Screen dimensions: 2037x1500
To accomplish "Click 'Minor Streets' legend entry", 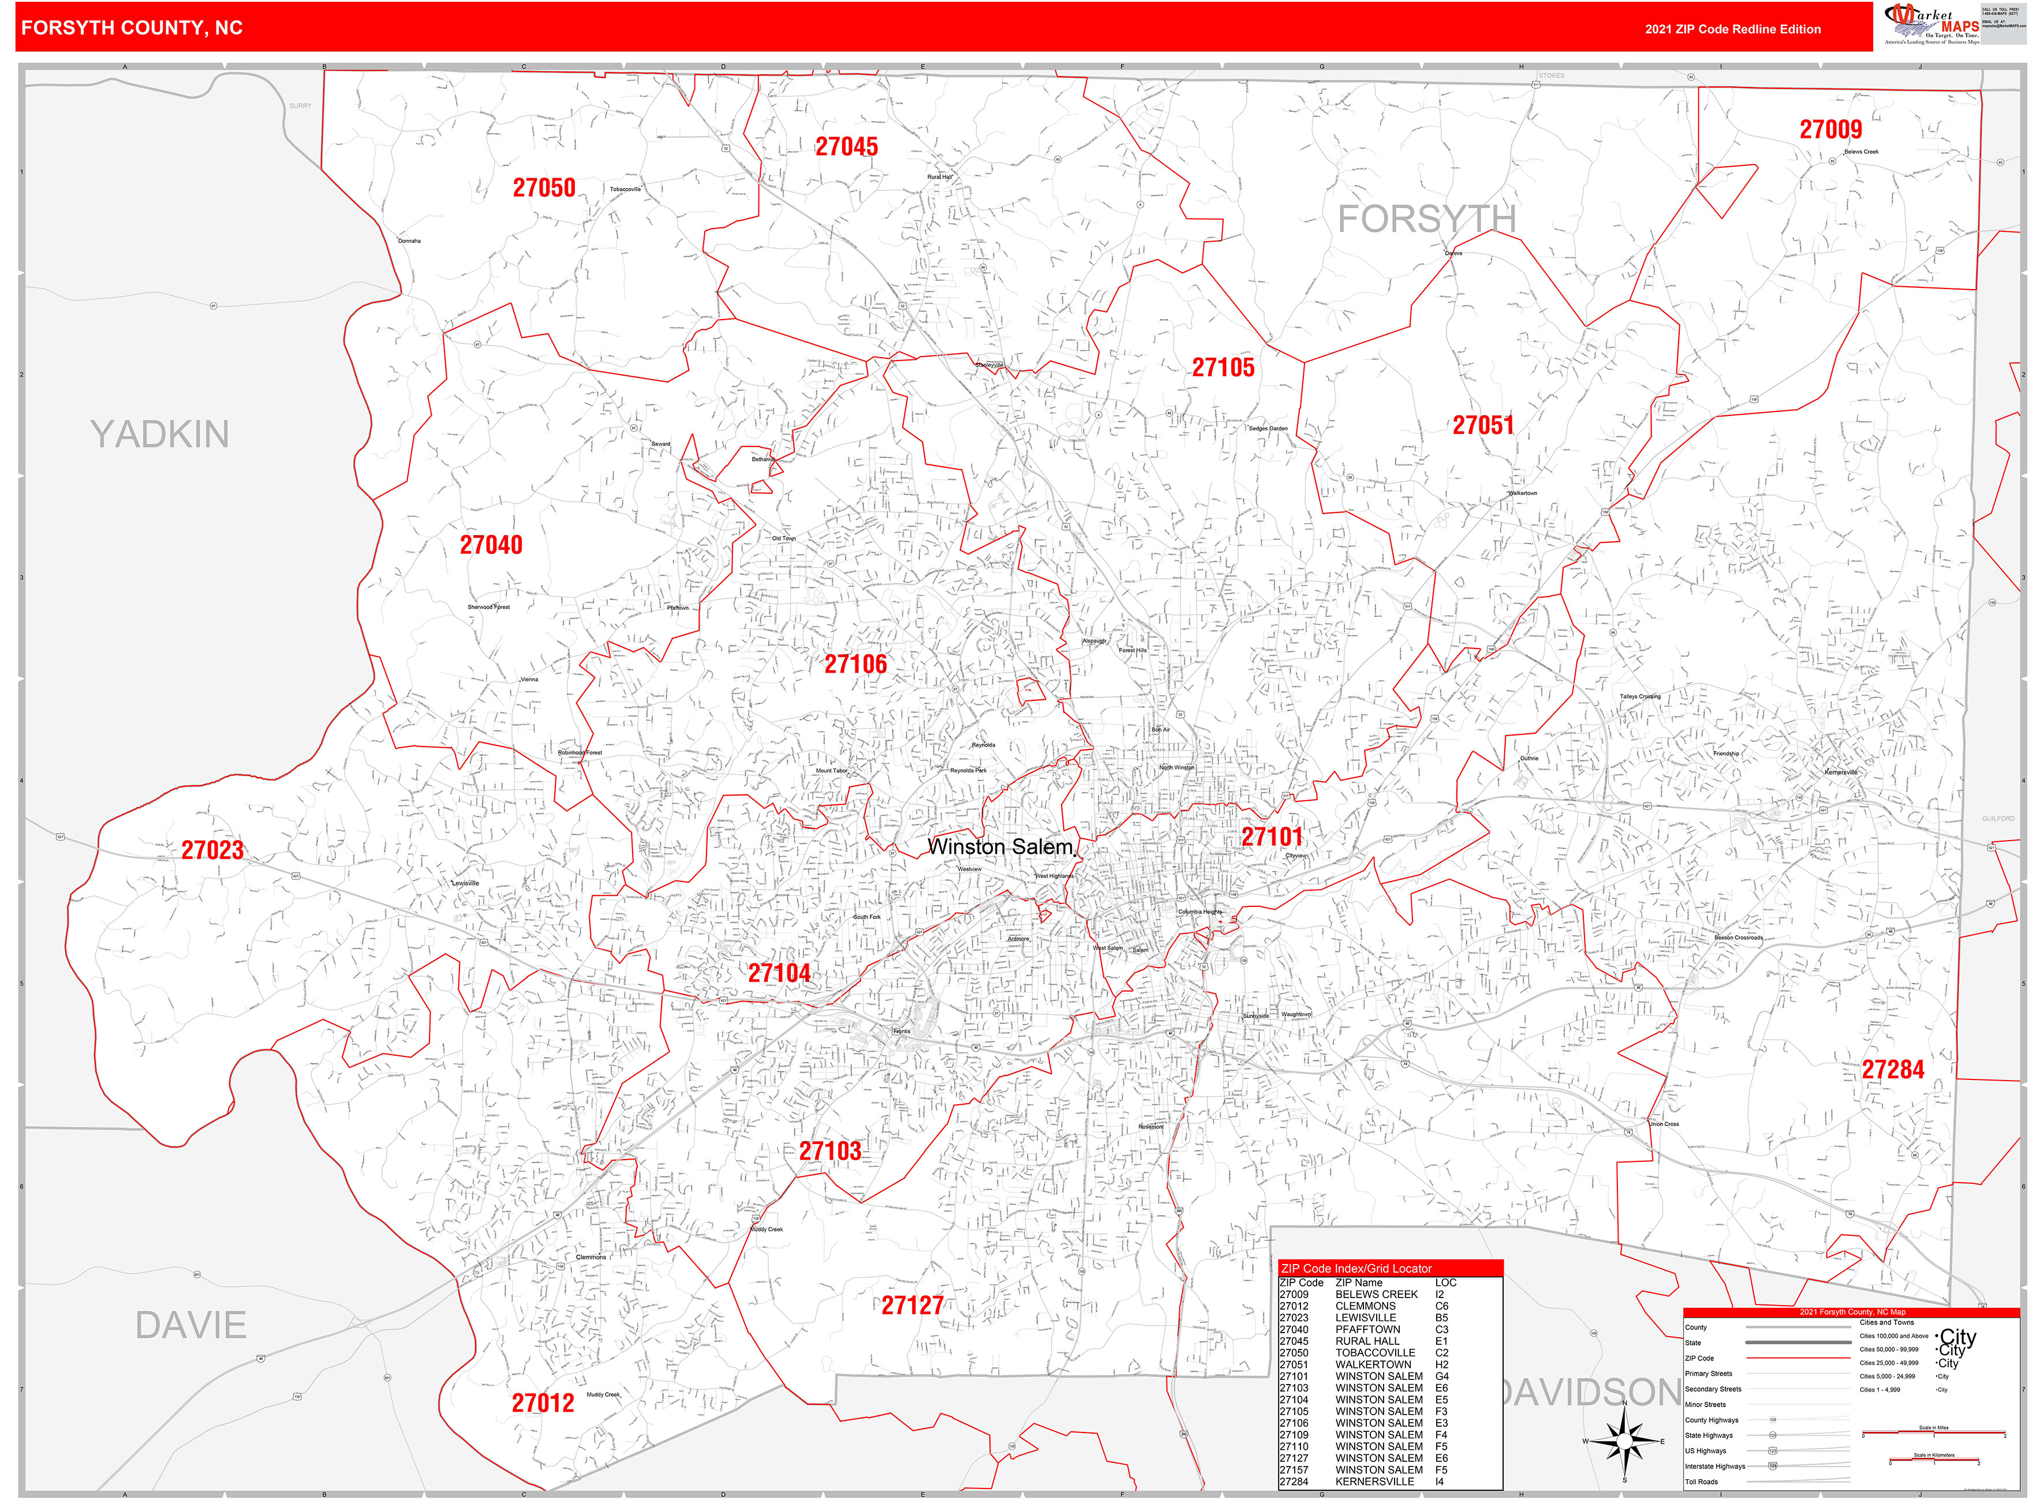I will pyautogui.click(x=1705, y=1405).
